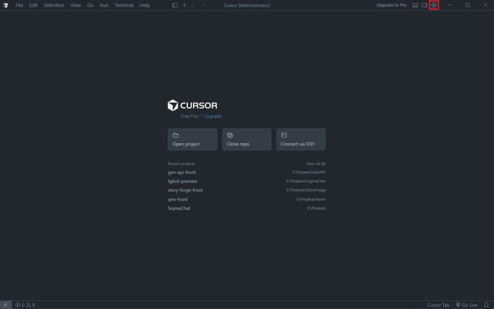Open the recent project gen-api-front
Screen dimensions: 494x309
pyautogui.click(x=182, y=172)
